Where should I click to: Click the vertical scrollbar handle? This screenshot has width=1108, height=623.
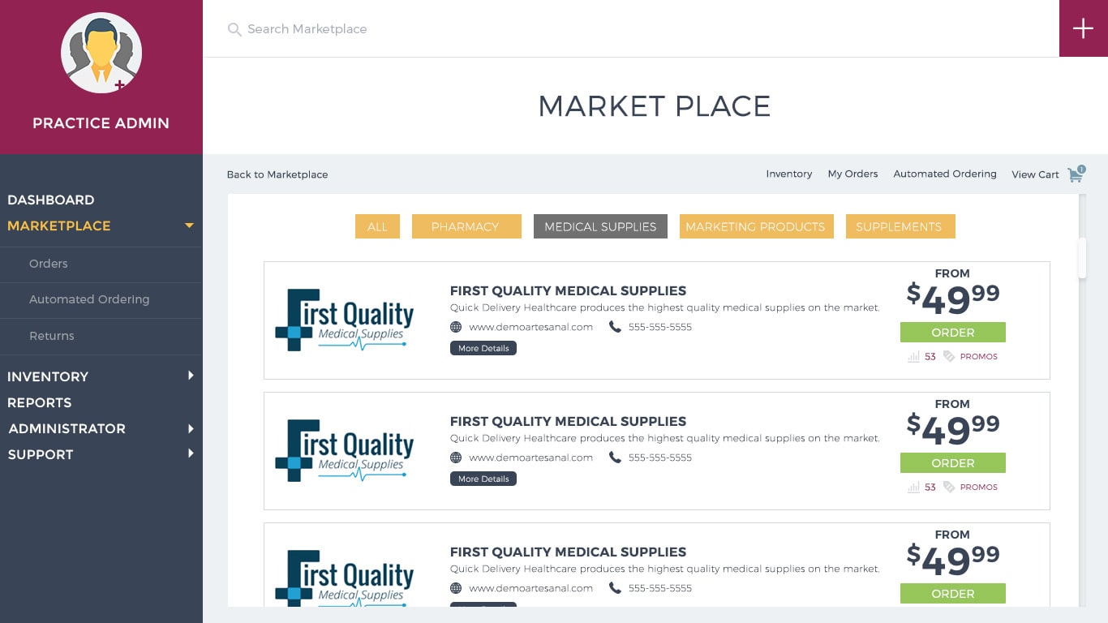click(x=1081, y=258)
